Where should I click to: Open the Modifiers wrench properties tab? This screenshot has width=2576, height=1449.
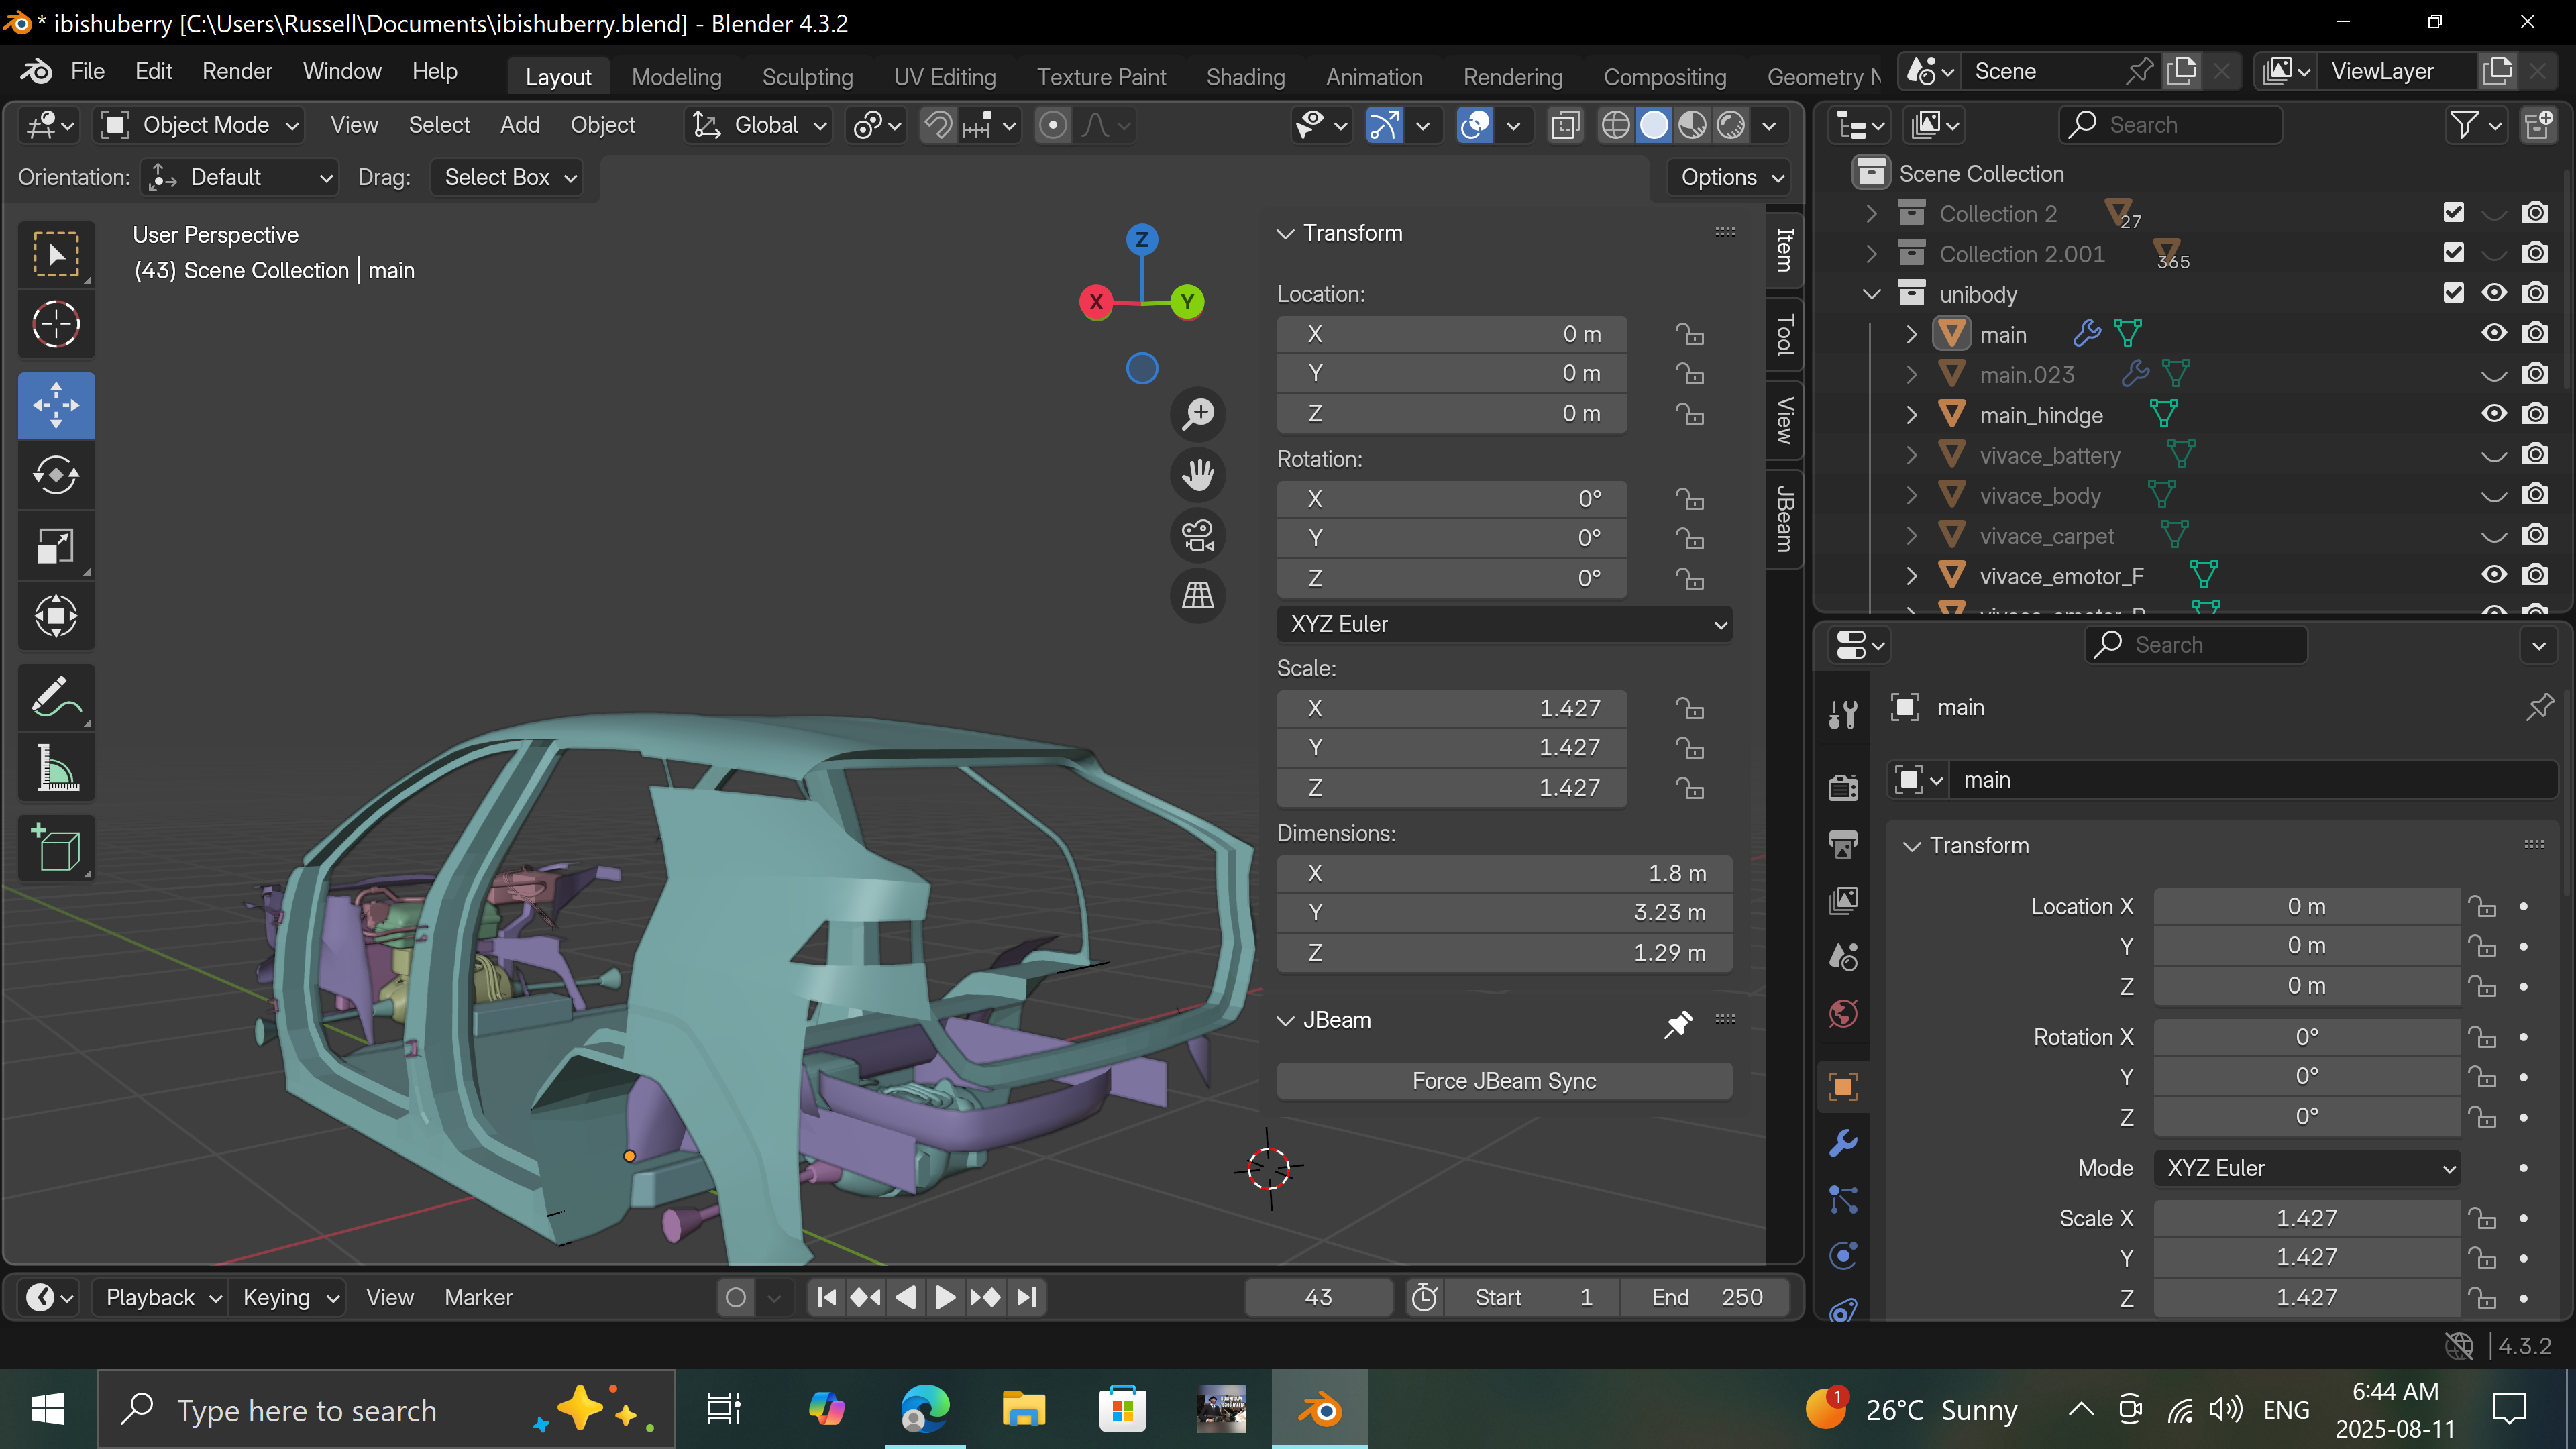point(1843,1142)
